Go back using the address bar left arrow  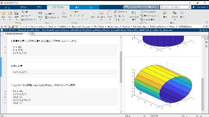click(2, 26)
